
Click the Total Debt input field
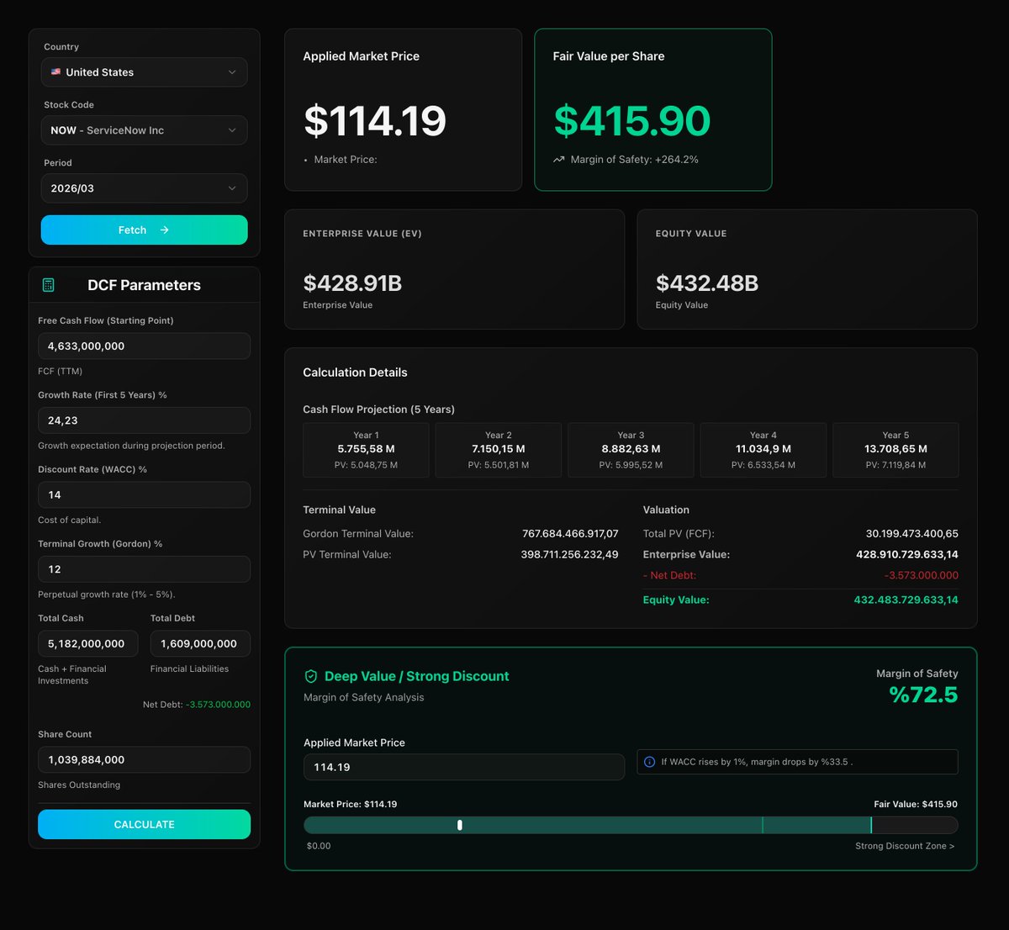click(200, 643)
